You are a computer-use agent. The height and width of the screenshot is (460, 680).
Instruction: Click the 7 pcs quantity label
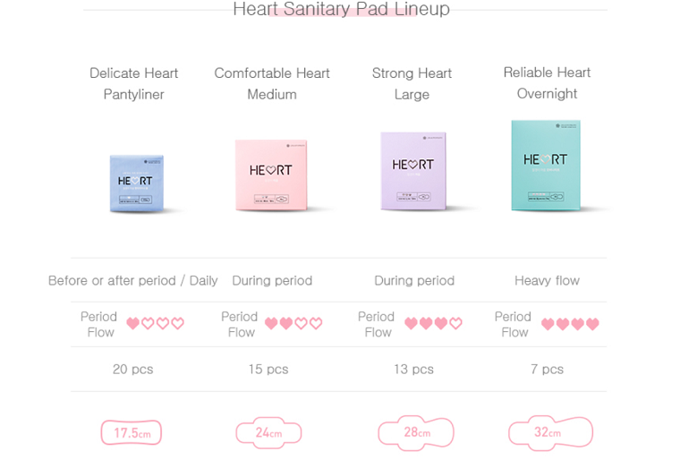[547, 370]
